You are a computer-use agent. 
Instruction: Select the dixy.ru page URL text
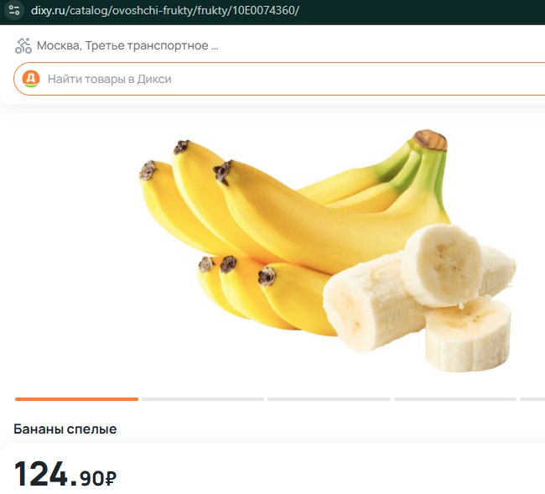(164, 10)
